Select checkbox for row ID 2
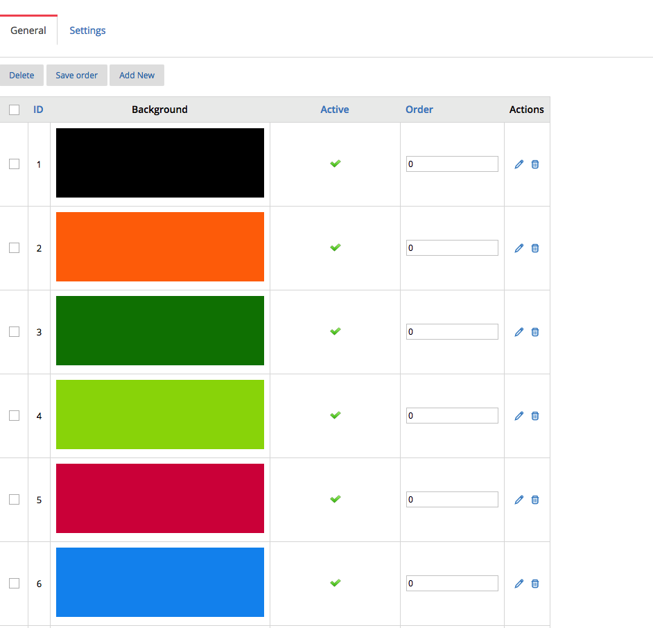Viewport: 653px width, 628px height. (x=14, y=247)
